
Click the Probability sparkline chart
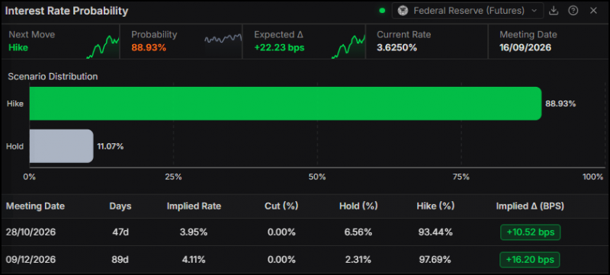click(x=223, y=39)
